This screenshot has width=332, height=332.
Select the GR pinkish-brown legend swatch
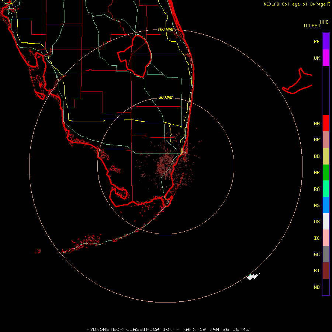tap(326, 140)
